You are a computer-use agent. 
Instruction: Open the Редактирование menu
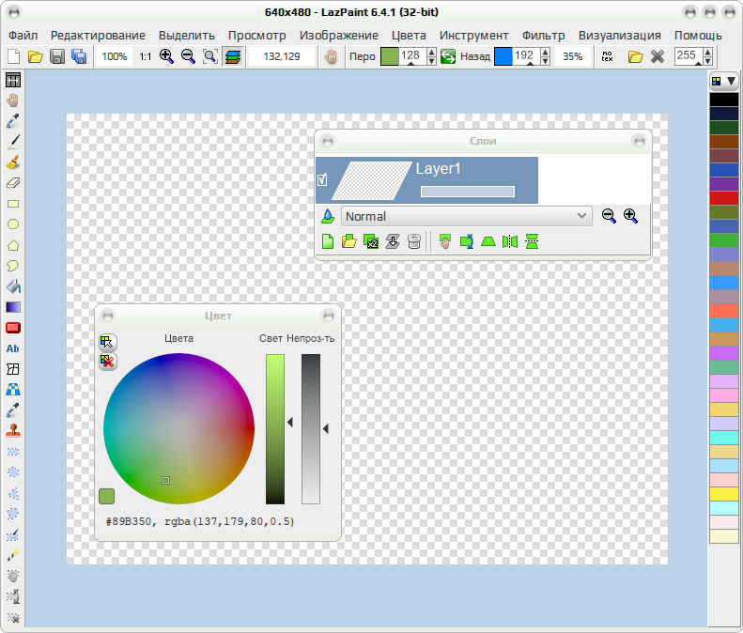click(x=98, y=36)
